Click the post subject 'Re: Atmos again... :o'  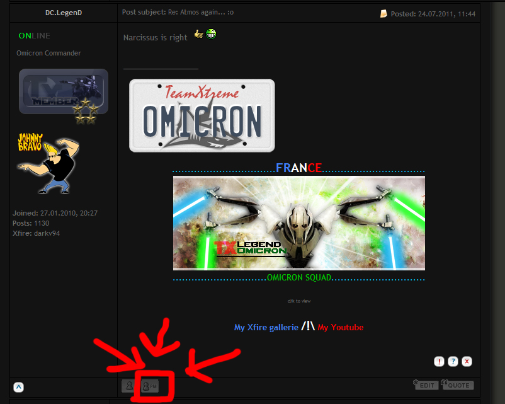click(x=201, y=12)
